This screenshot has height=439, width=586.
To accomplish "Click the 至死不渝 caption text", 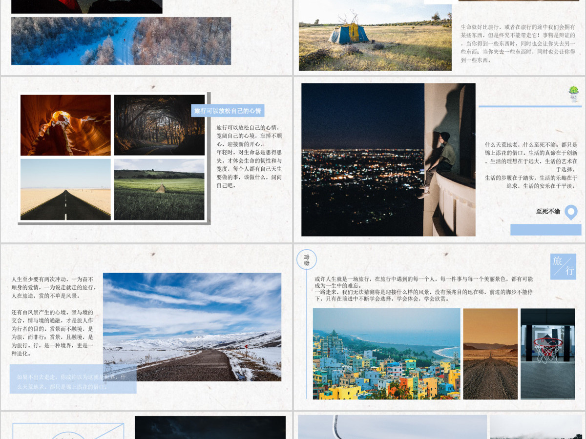I will [548, 212].
